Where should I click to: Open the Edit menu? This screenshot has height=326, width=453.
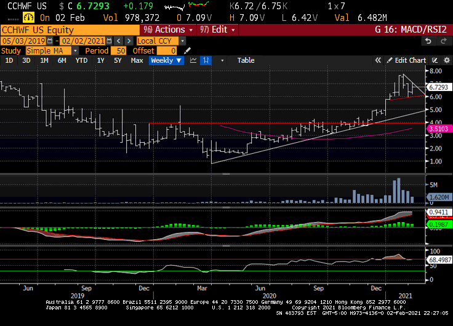point(217,30)
